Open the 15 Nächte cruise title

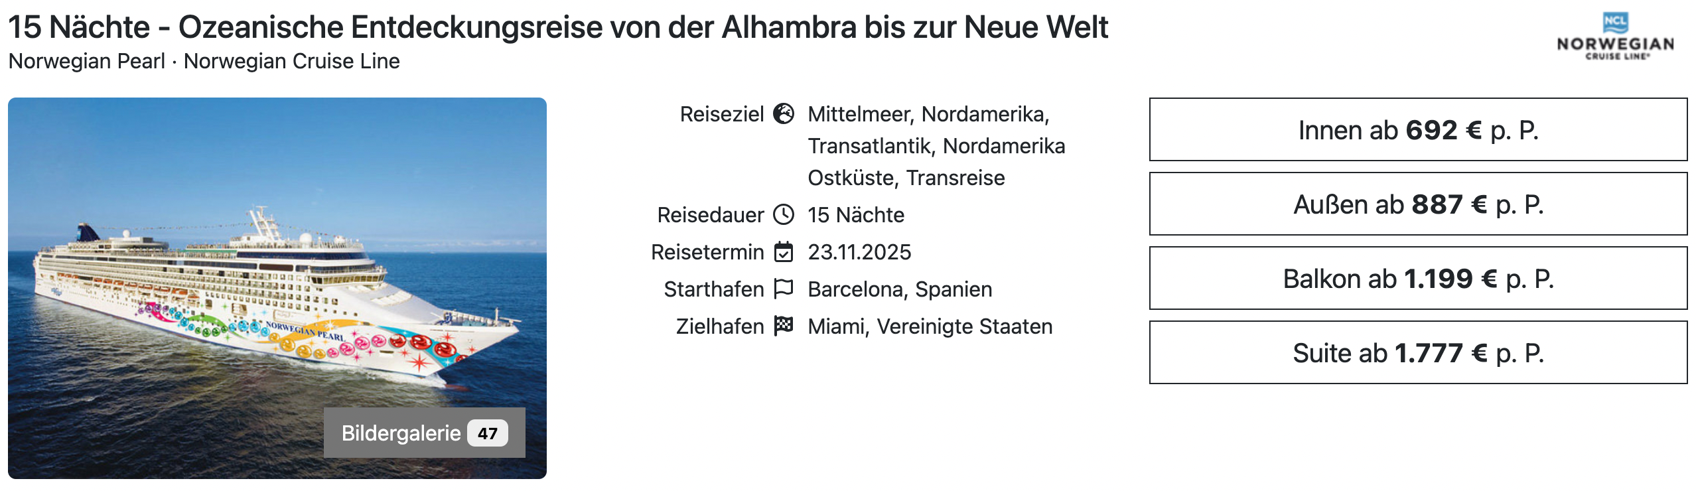coord(557,28)
